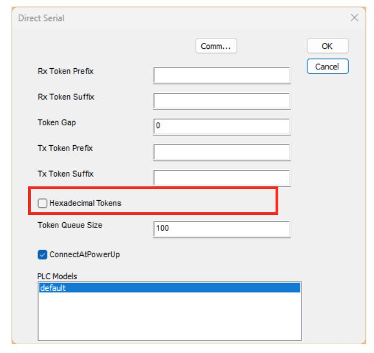Select the Token Gap input box
This screenshot has height=353, width=374.
point(222,126)
